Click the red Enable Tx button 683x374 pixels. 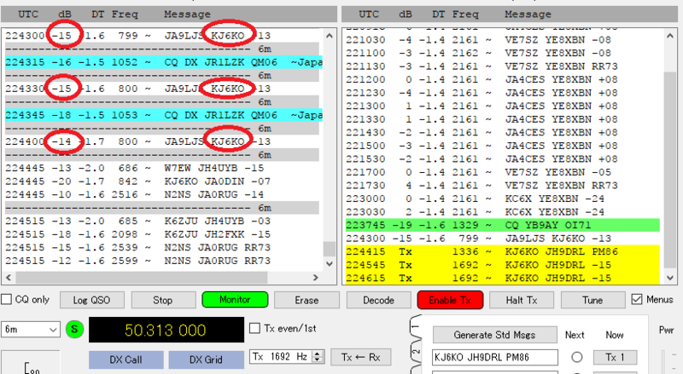pos(450,300)
